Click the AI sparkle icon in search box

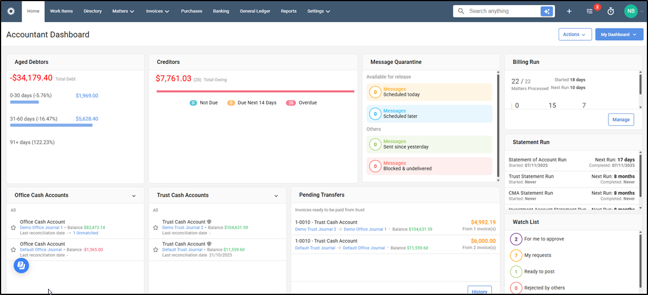[547, 11]
